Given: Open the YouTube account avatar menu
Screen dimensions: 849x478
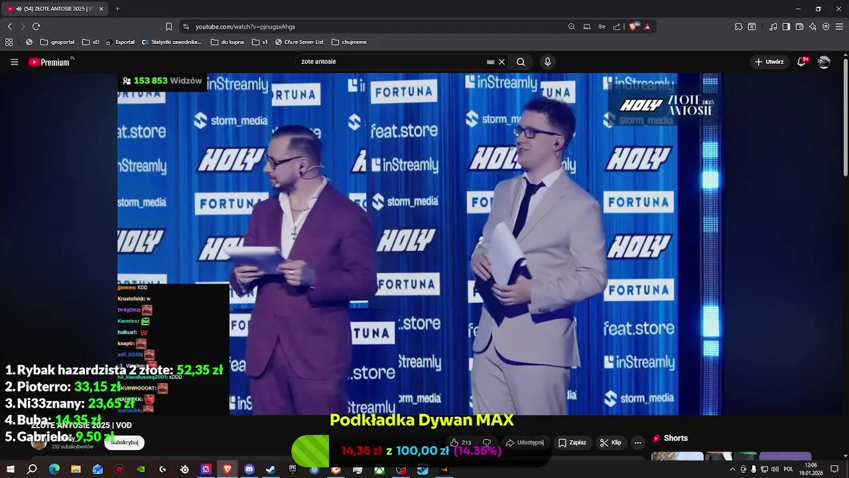Looking at the screenshot, I should [824, 62].
